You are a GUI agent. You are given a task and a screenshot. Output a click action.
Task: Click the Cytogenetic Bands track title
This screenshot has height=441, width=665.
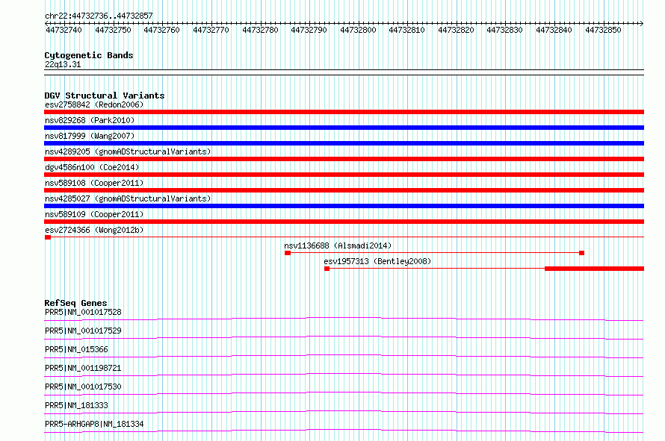89,55
